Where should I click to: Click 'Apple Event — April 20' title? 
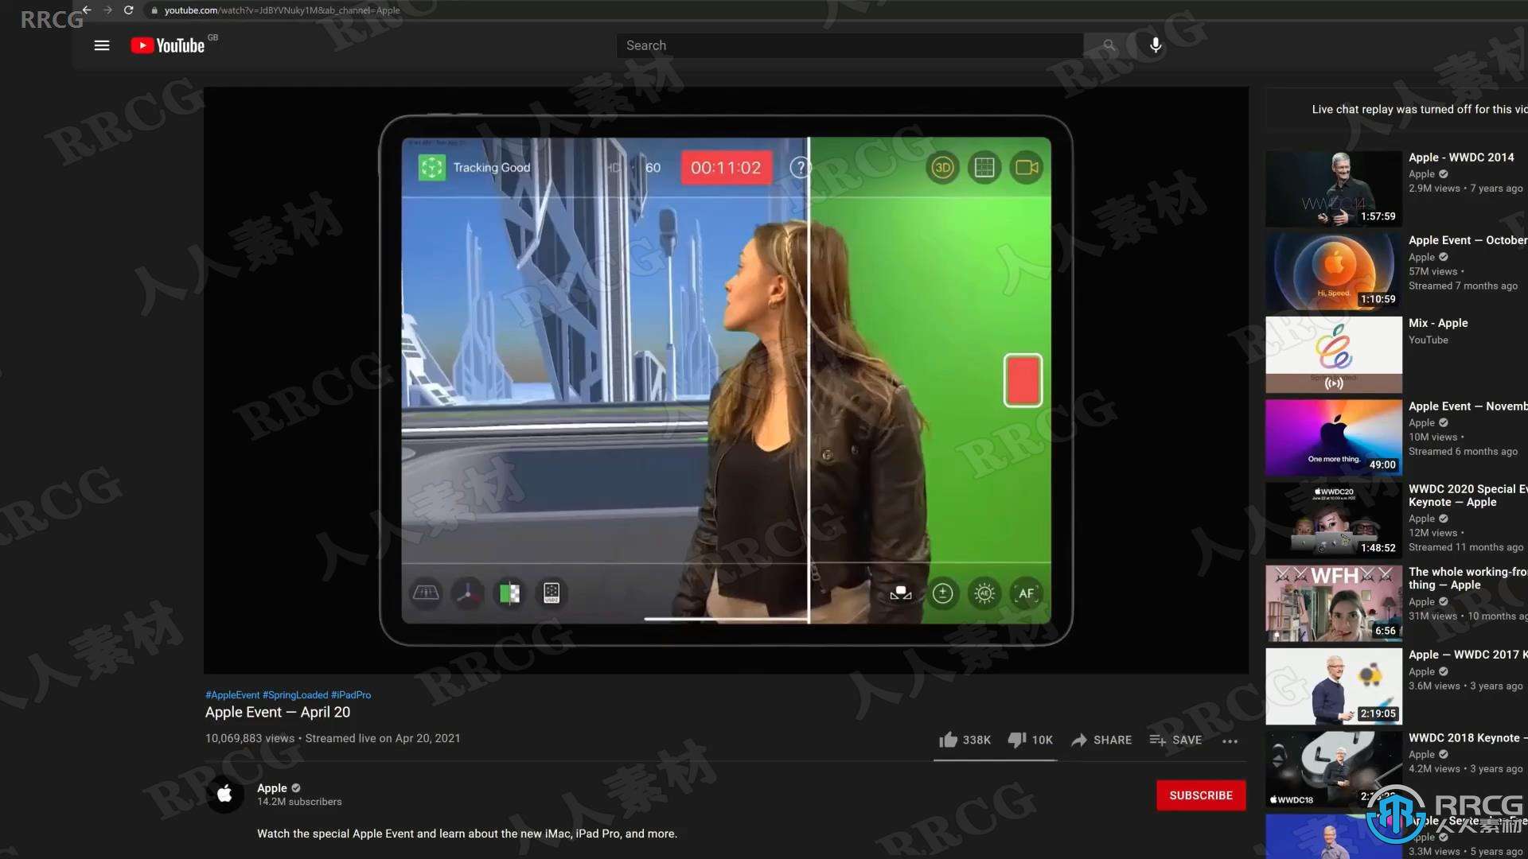click(x=278, y=713)
